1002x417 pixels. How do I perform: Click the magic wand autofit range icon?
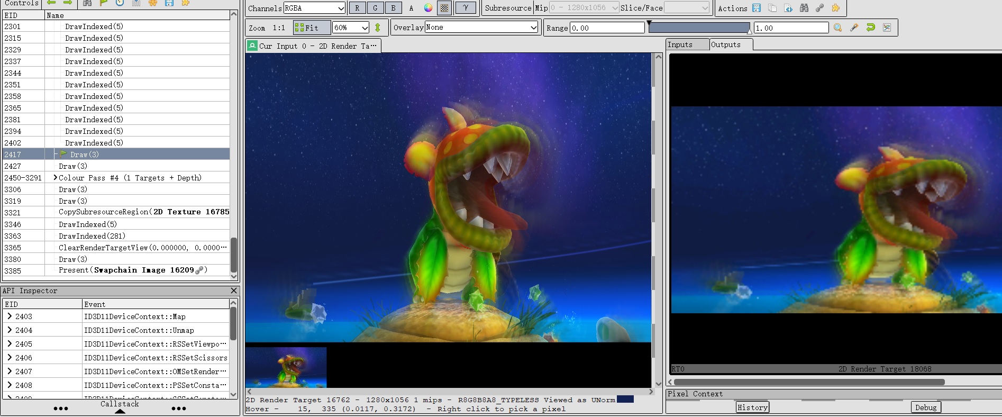coord(854,28)
